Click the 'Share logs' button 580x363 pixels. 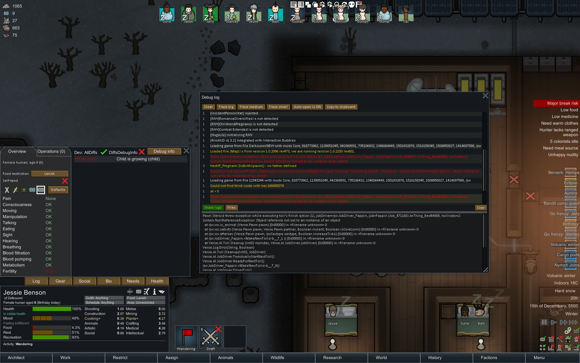[x=212, y=208]
